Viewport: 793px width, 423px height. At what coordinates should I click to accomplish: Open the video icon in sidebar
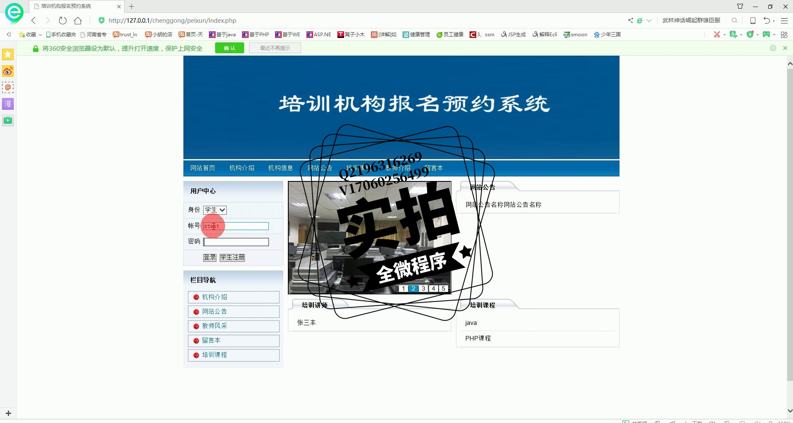[8, 120]
